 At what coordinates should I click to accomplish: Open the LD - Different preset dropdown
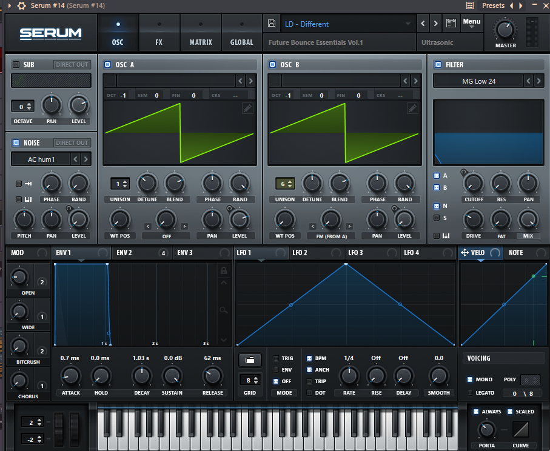coord(348,24)
